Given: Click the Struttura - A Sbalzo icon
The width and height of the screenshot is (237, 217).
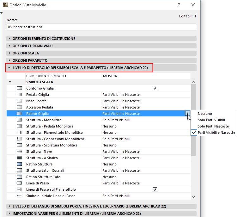Looking at the screenshot, I should (x=19, y=158).
